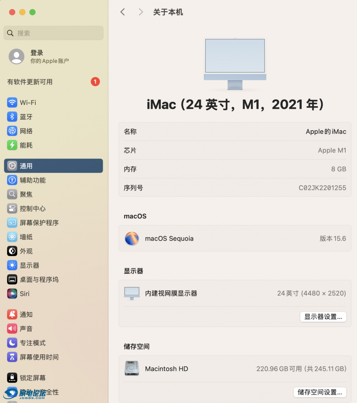The height and width of the screenshot is (403, 357).
Task: Open Screen Saver (屏幕保护程序) icon
Action: pos(12,223)
